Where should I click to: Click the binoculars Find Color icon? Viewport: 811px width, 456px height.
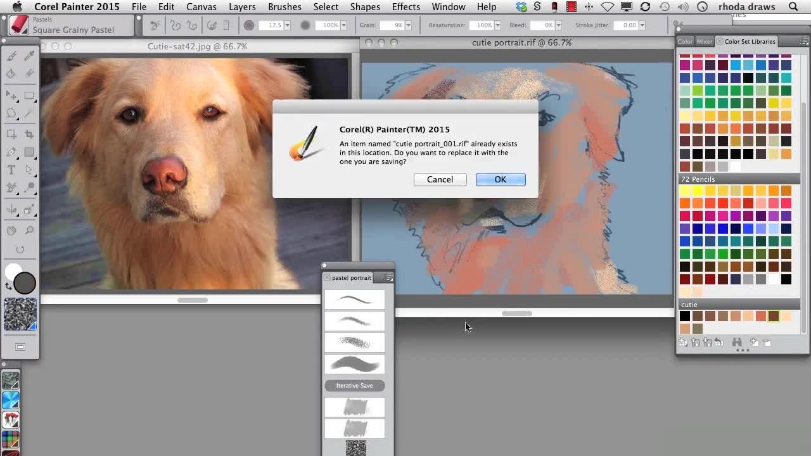(737, 342)
